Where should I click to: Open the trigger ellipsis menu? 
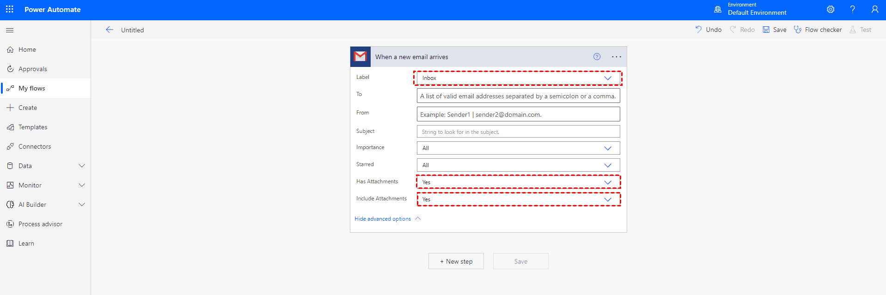tap(617, 57)
